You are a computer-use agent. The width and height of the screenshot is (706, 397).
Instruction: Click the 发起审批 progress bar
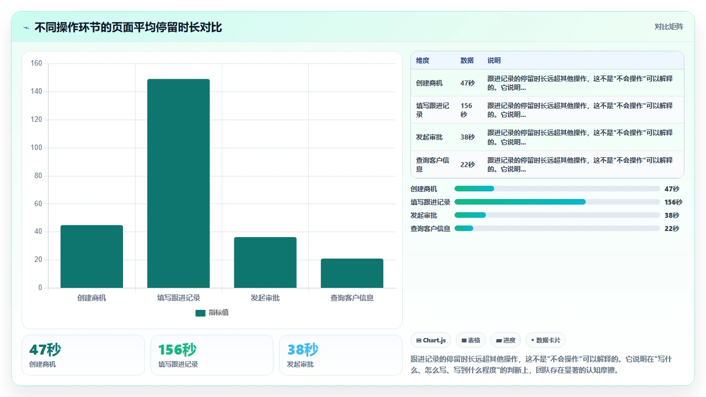point(557,215)
